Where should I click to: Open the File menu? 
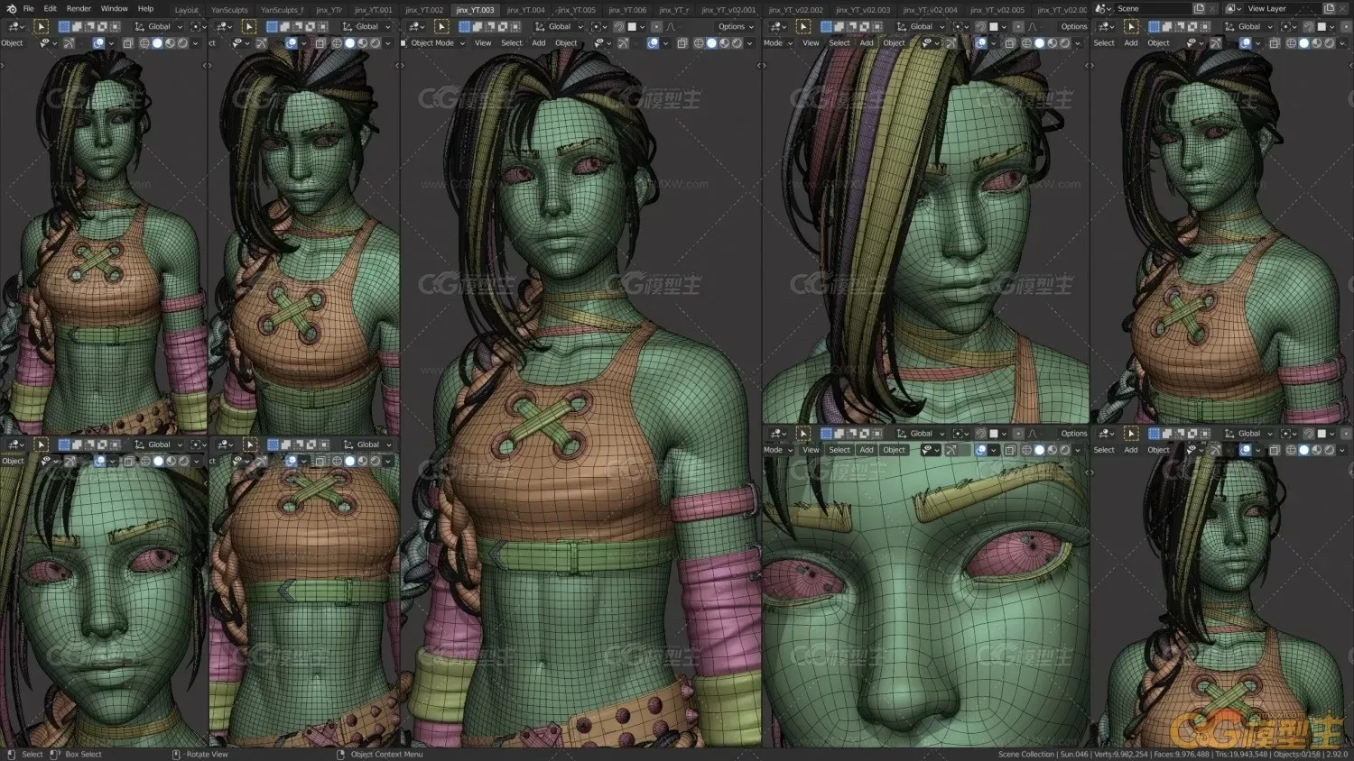click(29, 8)
